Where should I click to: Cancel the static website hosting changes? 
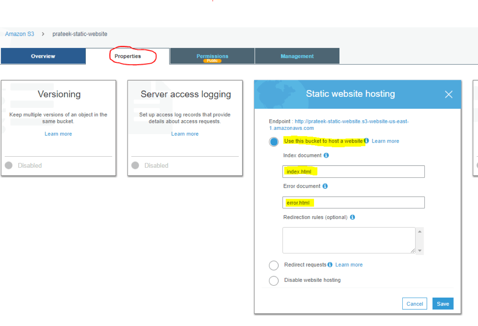coord(414,304)
